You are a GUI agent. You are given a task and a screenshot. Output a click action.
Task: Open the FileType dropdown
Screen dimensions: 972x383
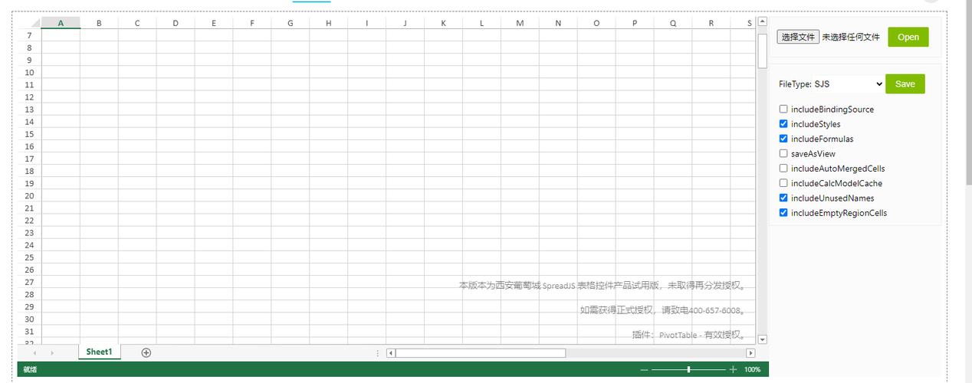click(x=830, y=84)
